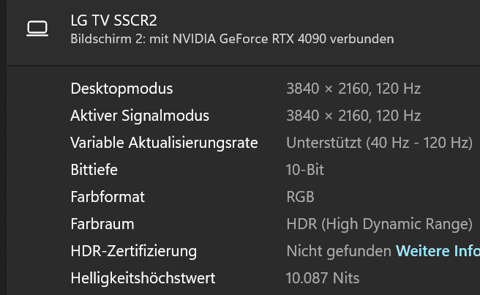Click the LG TV SSCR2 display title
This screenshot has width=480, height=295.
tap(113, 20)
